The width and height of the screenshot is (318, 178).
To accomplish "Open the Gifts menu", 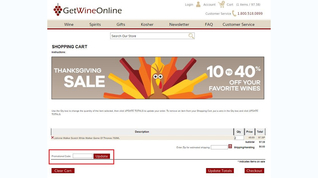I will 121,24.
